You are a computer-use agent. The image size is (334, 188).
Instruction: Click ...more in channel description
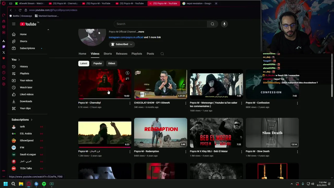pos(140,32)
